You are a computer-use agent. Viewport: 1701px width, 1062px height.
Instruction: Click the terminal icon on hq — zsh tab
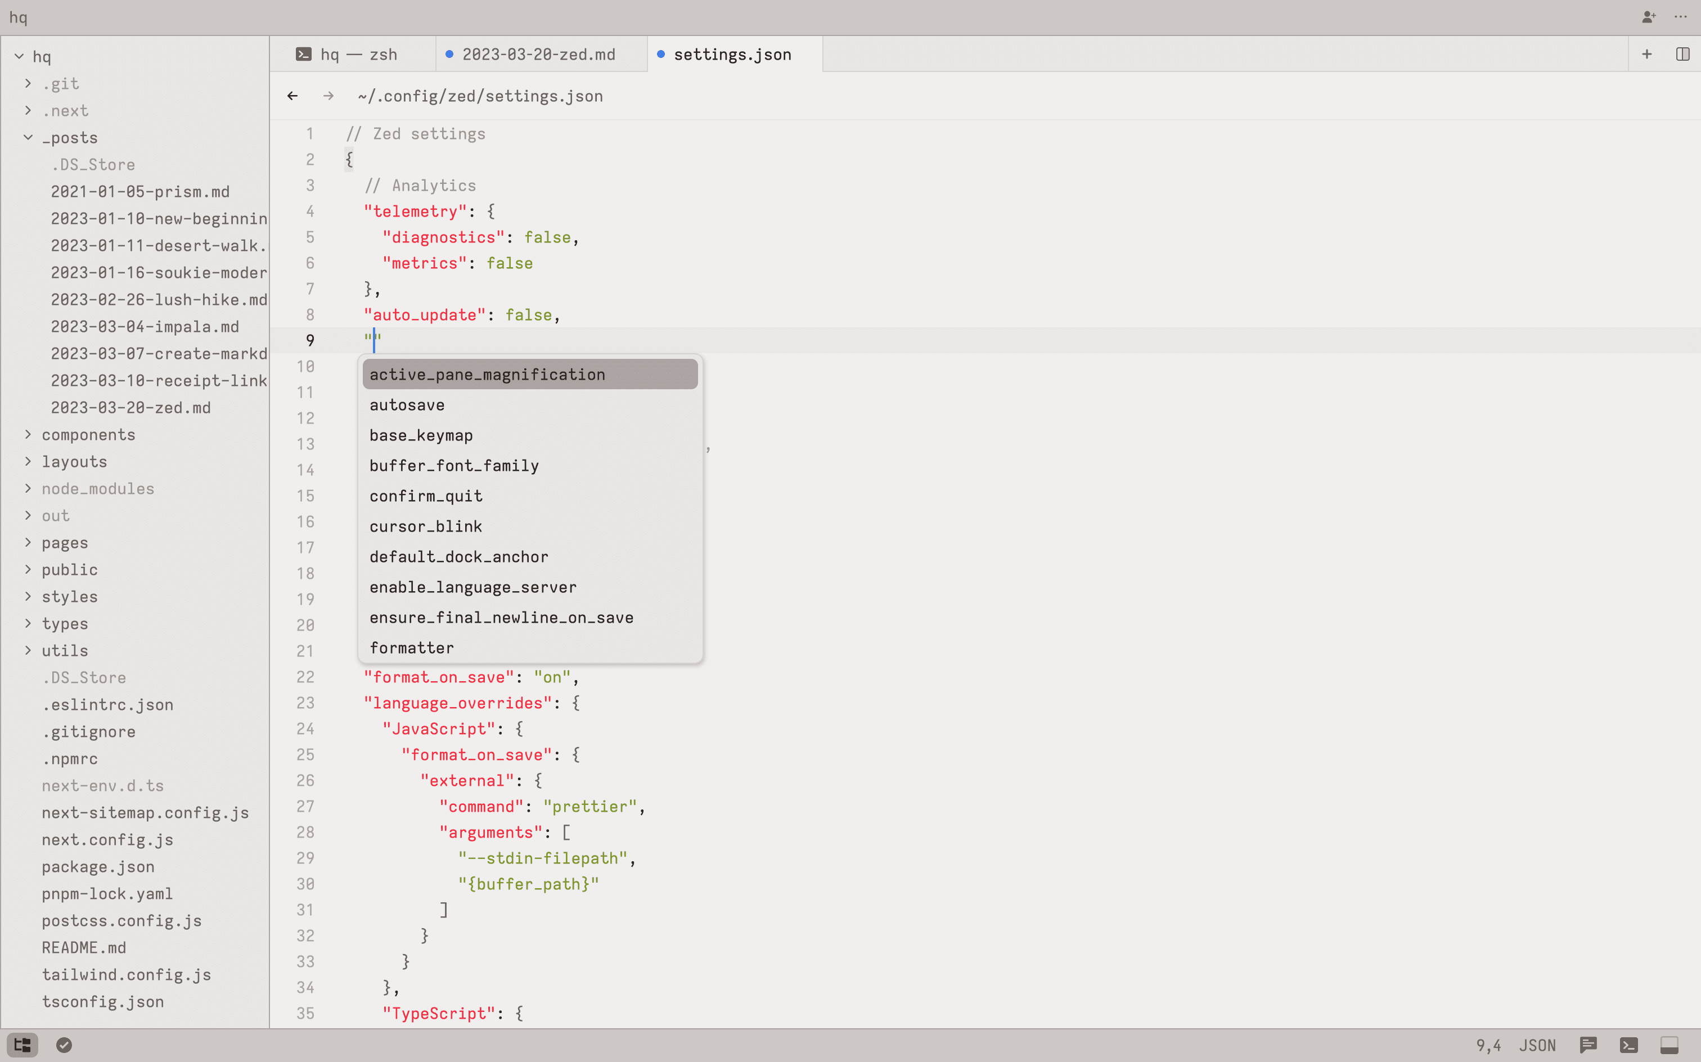[x=303, y=54]
